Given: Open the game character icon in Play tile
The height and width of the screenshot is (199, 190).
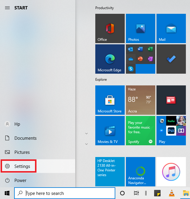Looking at the screenshot, I should [x=181, y=121].
